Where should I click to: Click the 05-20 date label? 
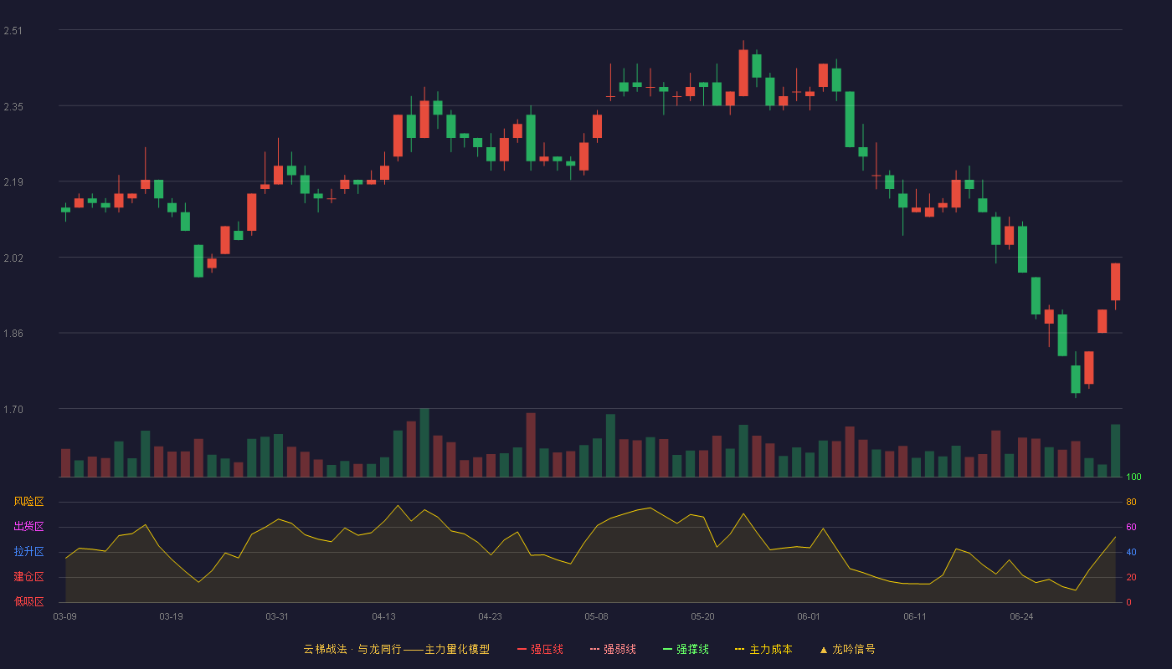tap(702, 616)
